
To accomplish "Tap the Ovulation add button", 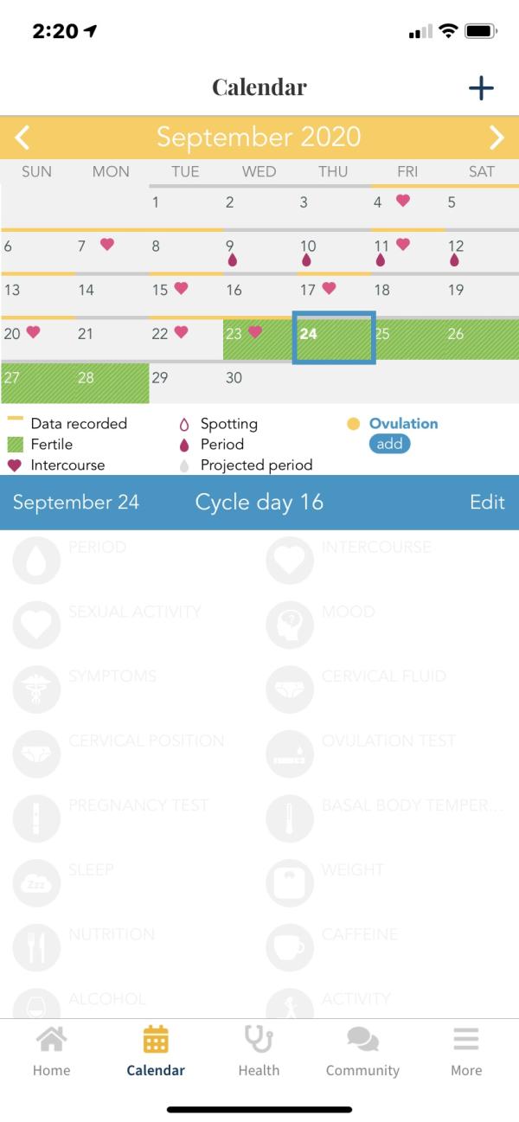I will coord(389,444).
